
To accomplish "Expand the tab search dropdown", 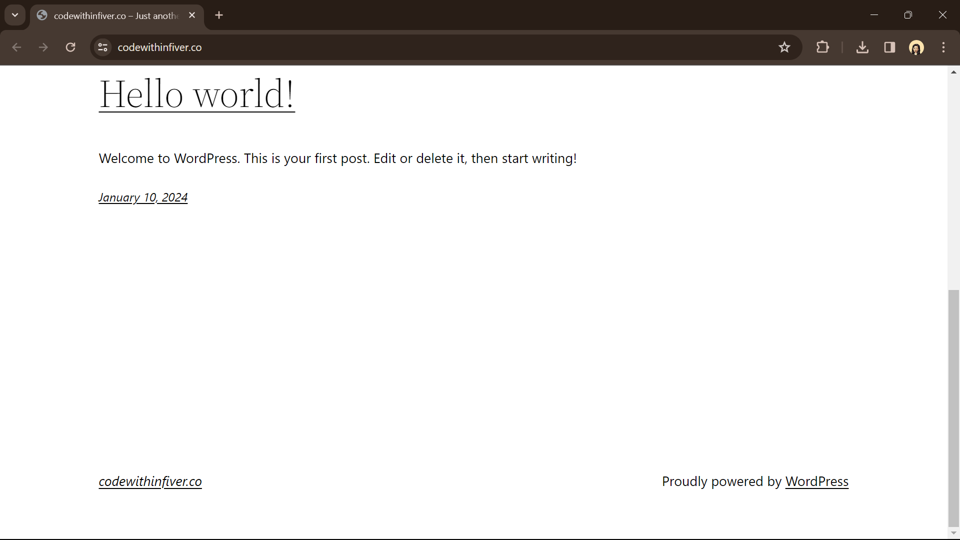I will click(x=15, y=15).
